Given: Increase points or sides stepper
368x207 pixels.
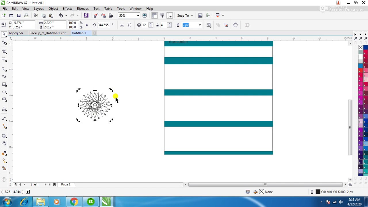Looking at the screenshot, I should point(151,24).
